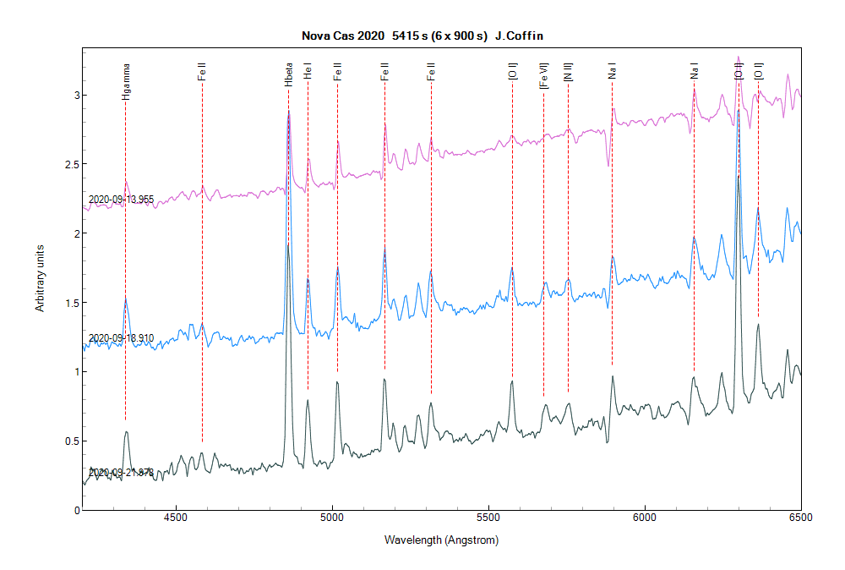Viewport: 845px width, 570px height.
Task: Click the Arbitrary units axis label
Action: (x=41, y=277)
